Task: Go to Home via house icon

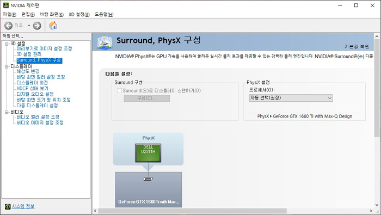Action: coord(53,25)
